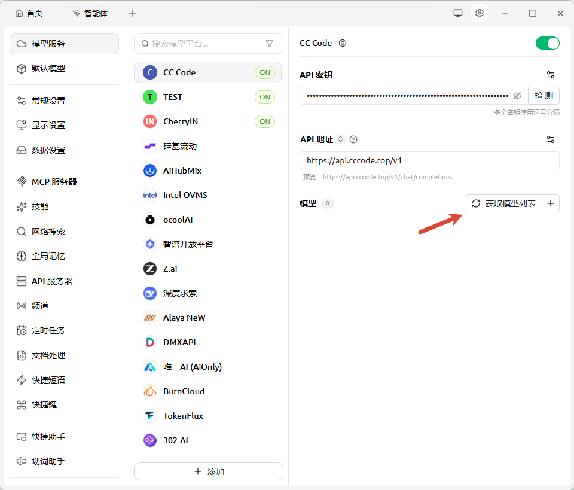Click the 检测 check button

pyautogui.click(x=544, y=96)
